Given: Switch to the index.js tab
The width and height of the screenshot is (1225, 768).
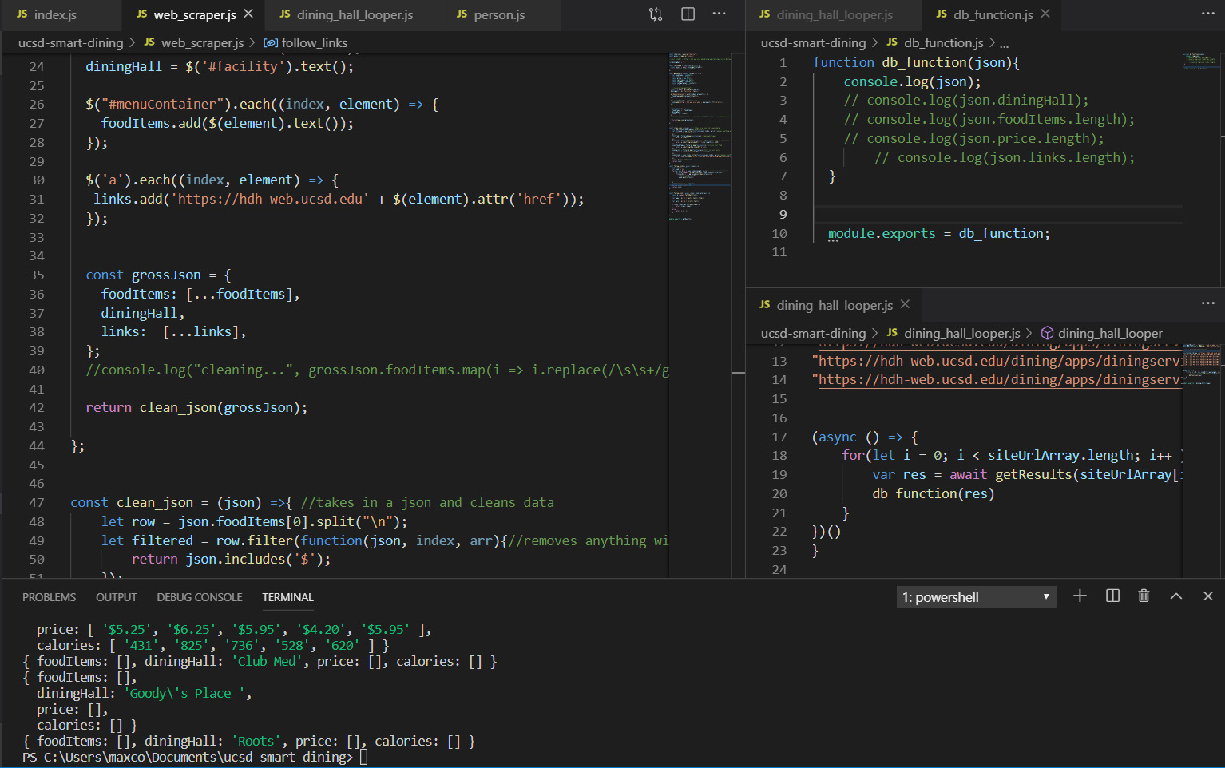Looking at the screenshot, I should [x=55, y=15].
